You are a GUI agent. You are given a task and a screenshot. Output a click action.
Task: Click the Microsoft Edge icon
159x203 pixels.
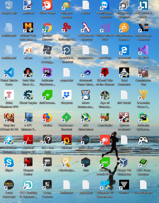124,50
